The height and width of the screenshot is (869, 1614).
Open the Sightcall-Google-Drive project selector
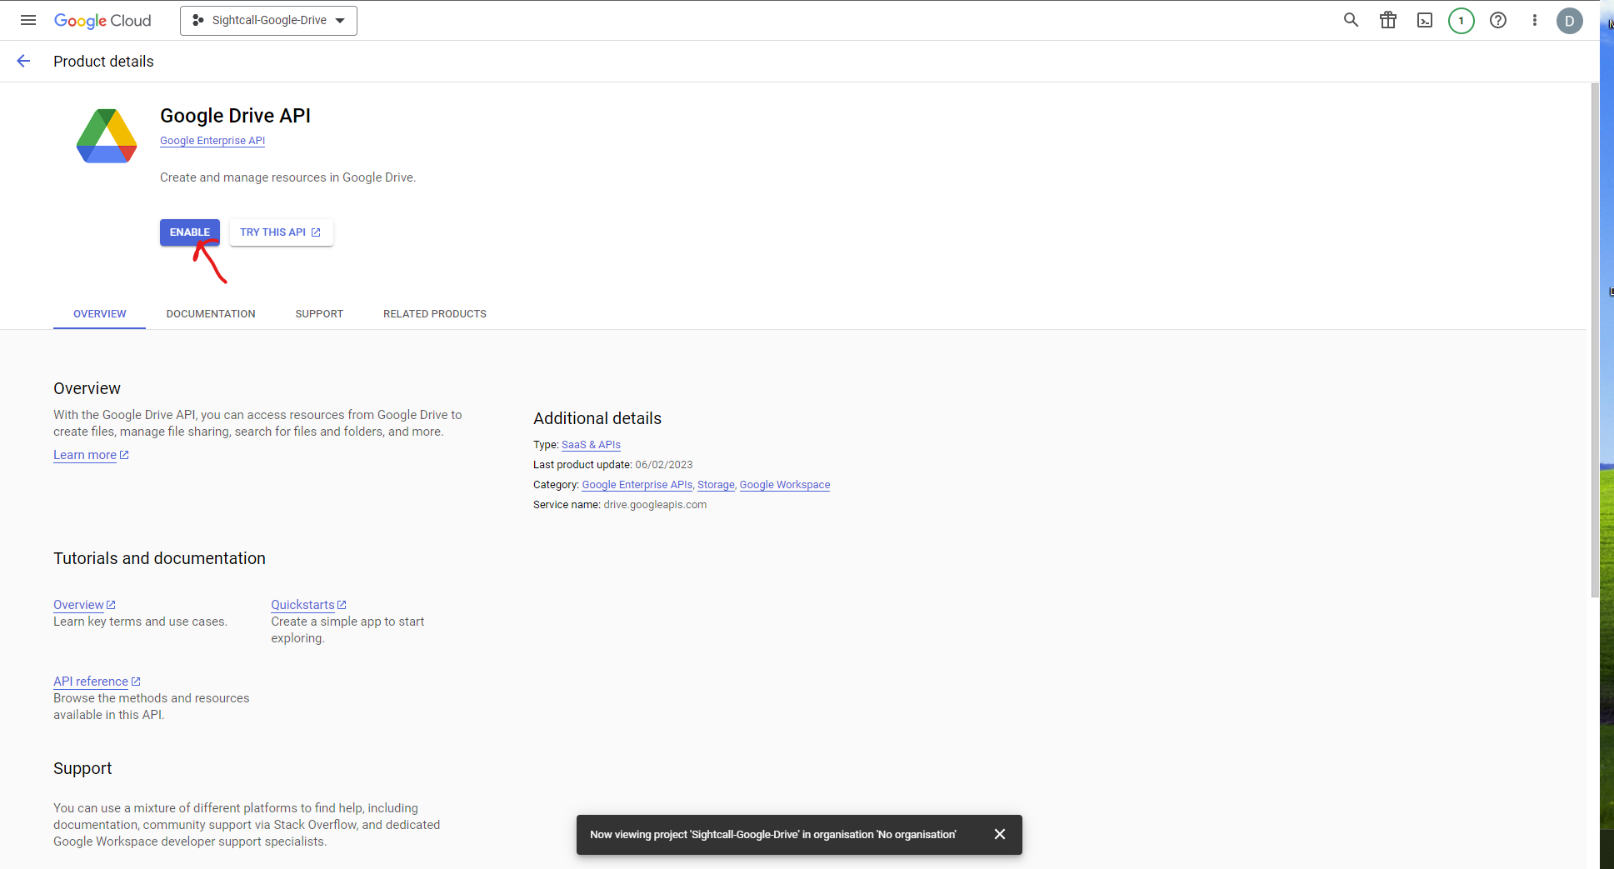(268, 21)
